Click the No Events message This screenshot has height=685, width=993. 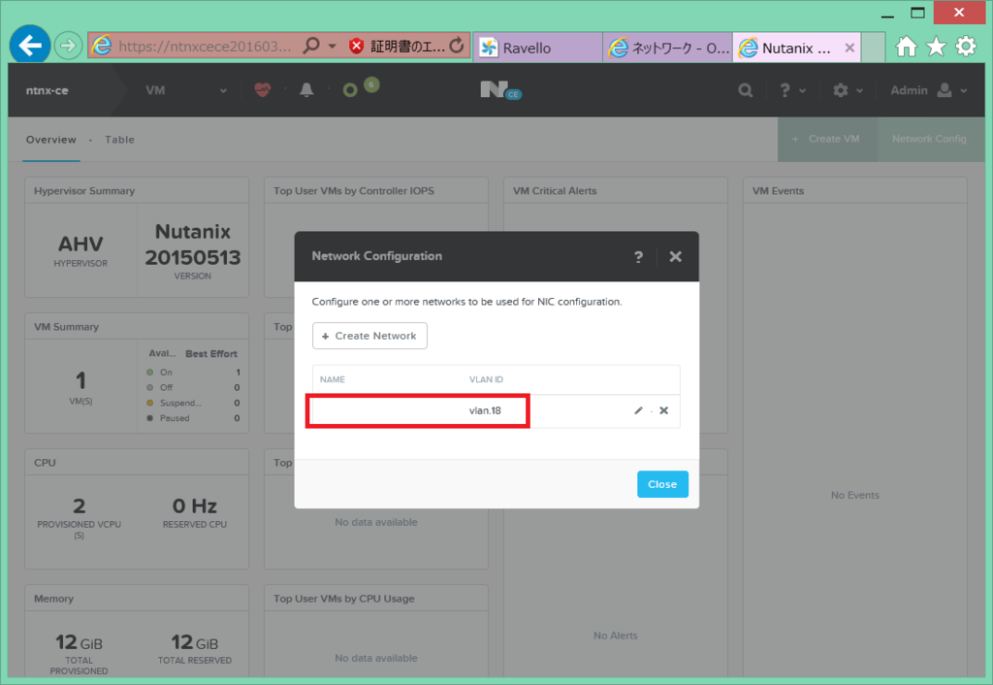point(855,495)
